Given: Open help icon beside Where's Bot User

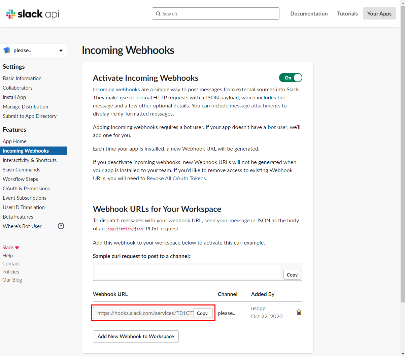Looking at the screenshot, I should click(x=61, y=226).
